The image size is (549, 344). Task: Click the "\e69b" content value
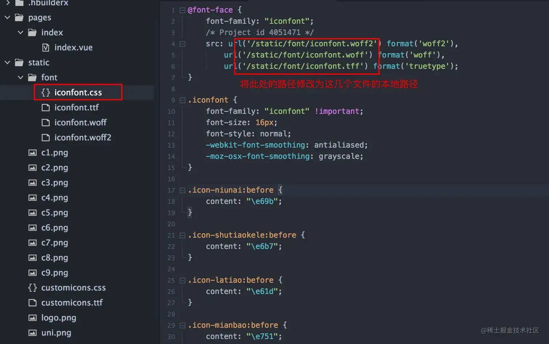tap(262, 201)
